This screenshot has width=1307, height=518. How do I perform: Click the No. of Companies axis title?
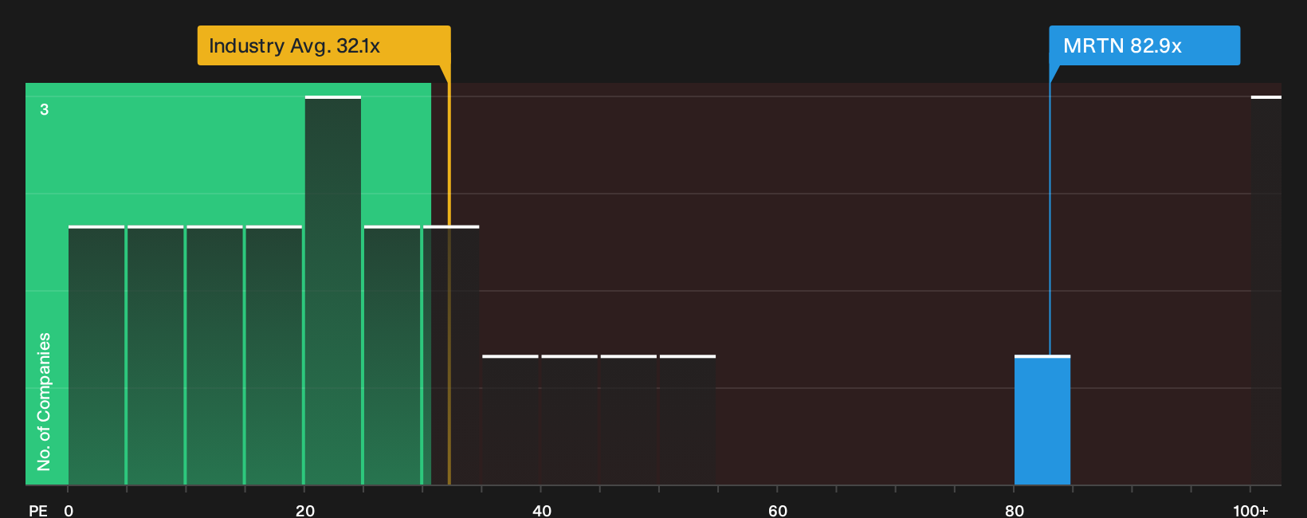tap(44, 402)
